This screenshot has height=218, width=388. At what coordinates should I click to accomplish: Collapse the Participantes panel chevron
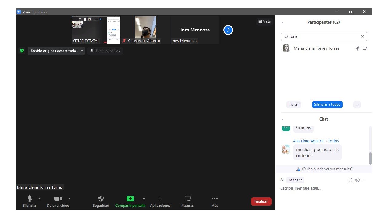point(283,22)
